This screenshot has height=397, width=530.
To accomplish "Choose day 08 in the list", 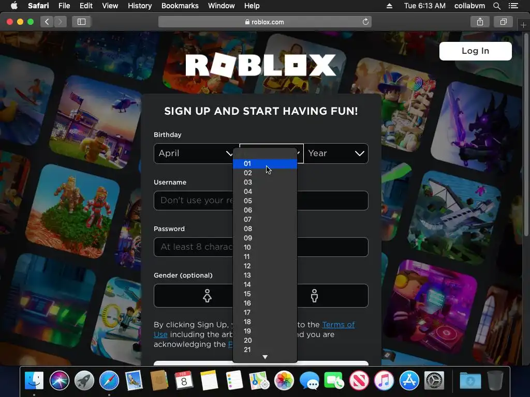I will coord(265,229).
